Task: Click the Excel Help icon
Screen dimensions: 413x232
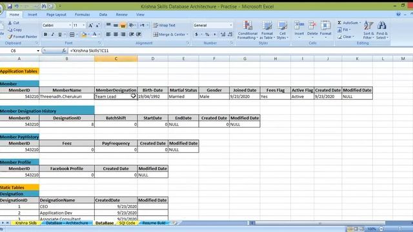Action: click(x=398, y=14)
